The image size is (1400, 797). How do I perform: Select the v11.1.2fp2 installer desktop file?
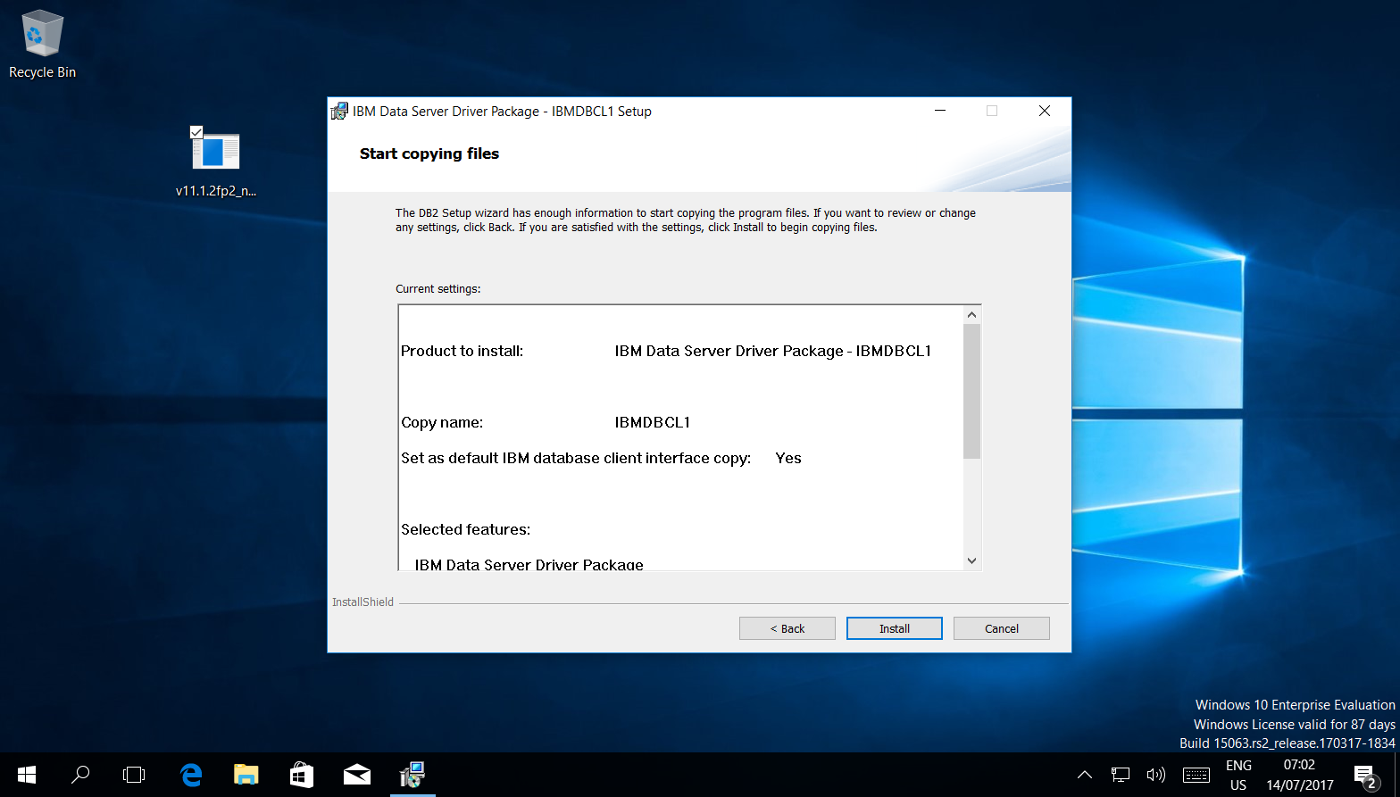(216, 162)
